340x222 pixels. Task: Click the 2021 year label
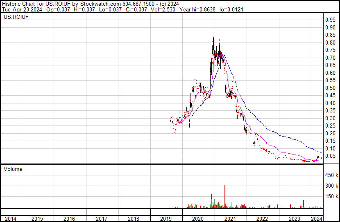[230, 219]
